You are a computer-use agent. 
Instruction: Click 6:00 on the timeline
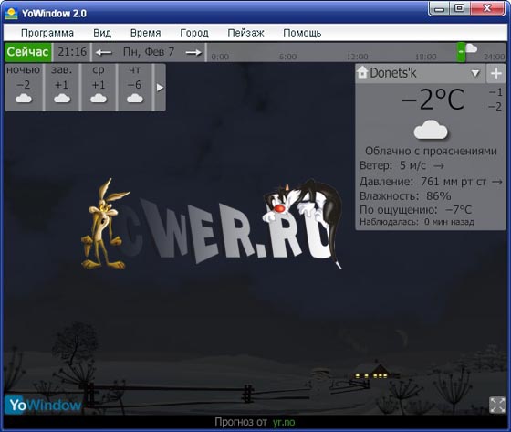[288, 57]
